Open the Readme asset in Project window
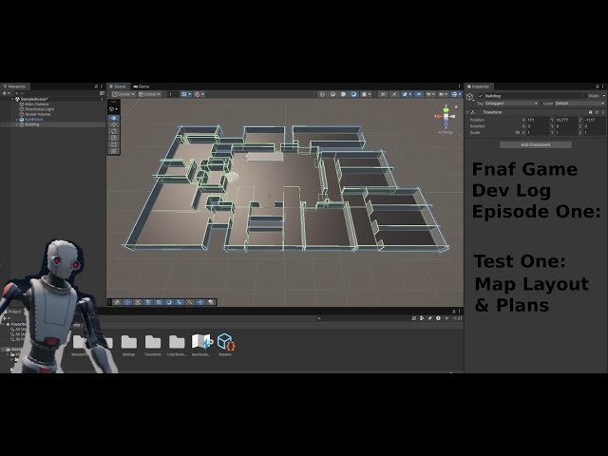 coord(225,344)
